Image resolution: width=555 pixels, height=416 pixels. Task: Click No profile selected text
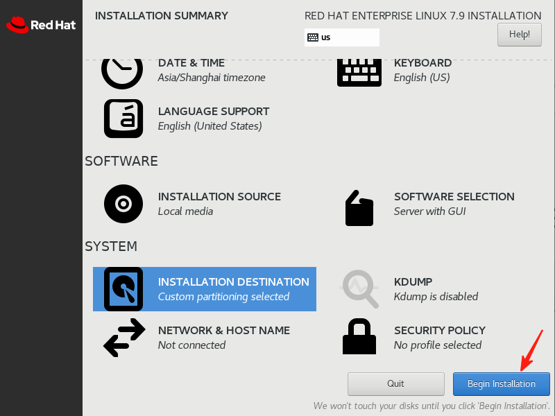click(x=438, y=345)
